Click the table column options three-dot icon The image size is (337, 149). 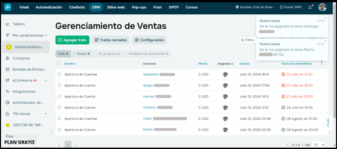click(322, 63)
